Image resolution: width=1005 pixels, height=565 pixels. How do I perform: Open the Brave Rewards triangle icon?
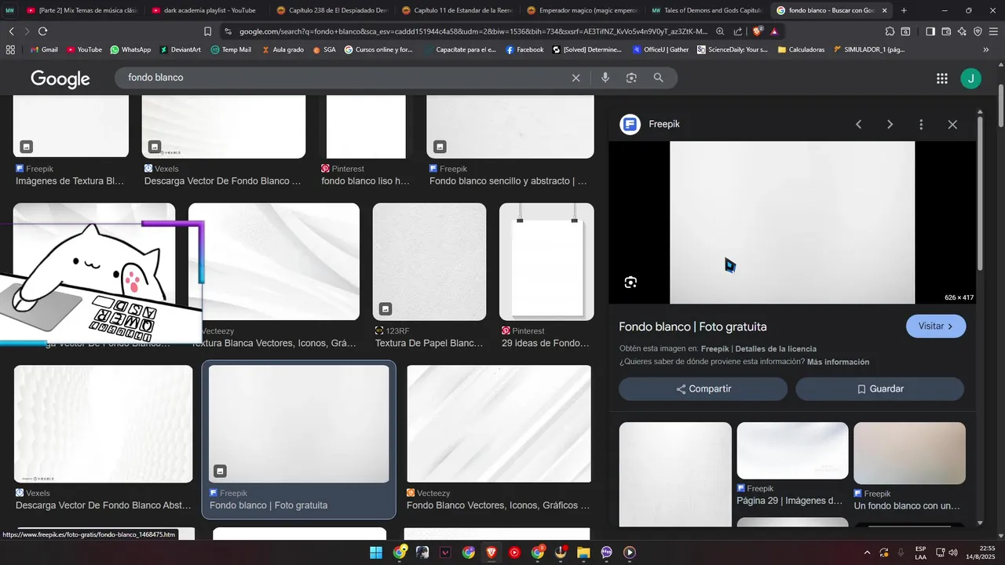[x=774, y=31]
